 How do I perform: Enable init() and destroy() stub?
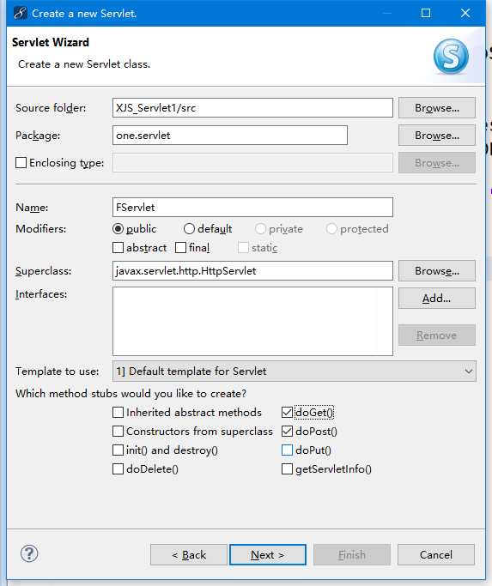point(118,450)
